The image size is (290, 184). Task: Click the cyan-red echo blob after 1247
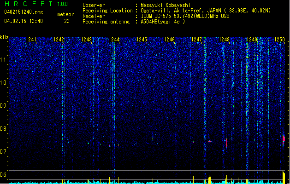click(x=210, y=141)
